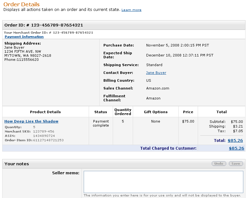The image size is (248, 198).
Task: Open the Learn more link
Action: pyautogui.click(x=131, y=10)
